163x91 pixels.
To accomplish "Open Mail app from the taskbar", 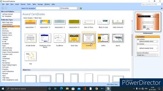I will point(79,89).
